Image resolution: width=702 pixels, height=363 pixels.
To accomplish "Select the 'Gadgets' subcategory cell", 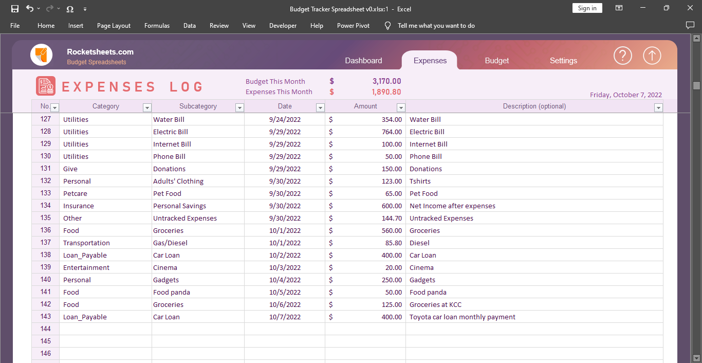I will [x=198, y=280].
